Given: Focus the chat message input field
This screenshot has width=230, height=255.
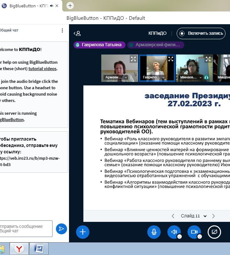Looking at the screenshot, I should (x=26, y=229).
